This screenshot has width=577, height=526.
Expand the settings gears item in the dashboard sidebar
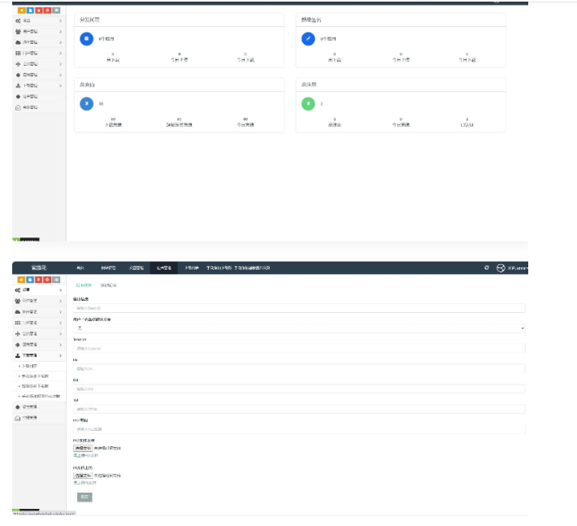[38, 20]
